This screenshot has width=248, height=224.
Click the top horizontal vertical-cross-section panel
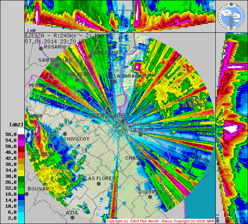pos(120,16)
